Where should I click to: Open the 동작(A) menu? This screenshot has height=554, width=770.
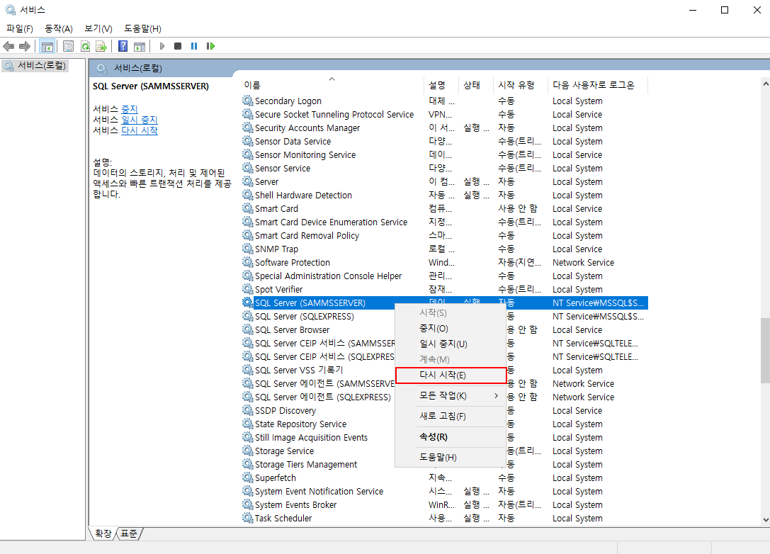tap(58, 28)
